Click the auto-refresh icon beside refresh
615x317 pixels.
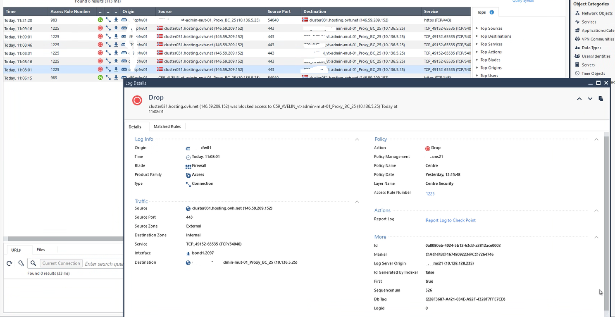pos(21,263)
